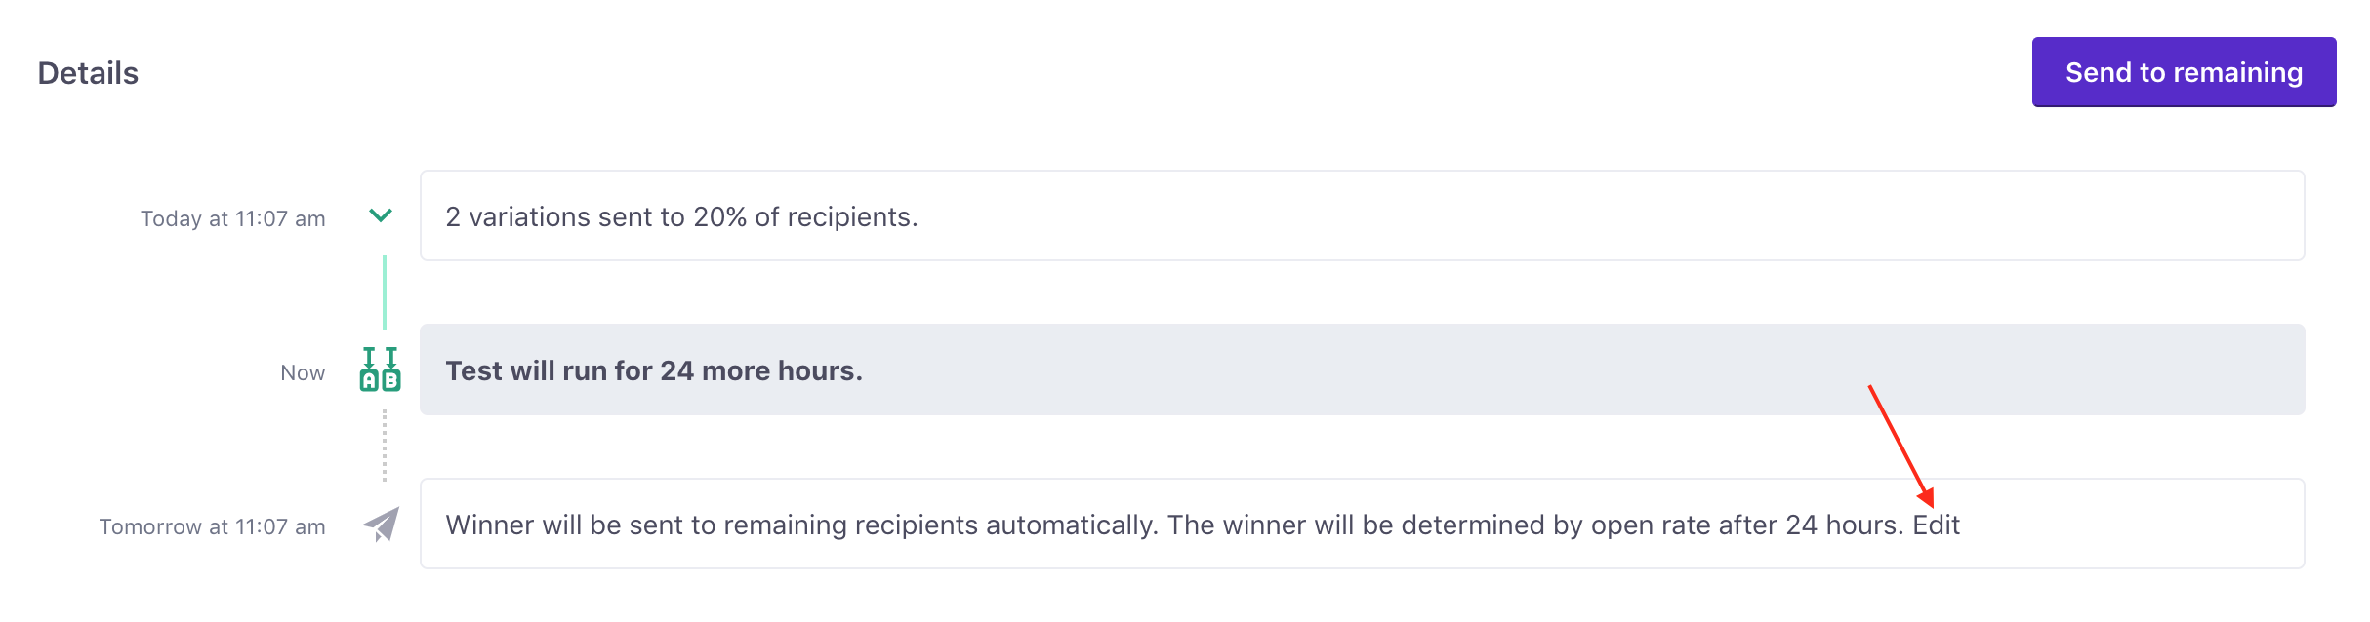The height and width of the screenshot is (622, 2370).
Task: Select the 'Test will run' highlighted row
Action: pyautogui.click(x=1361, y=370)
